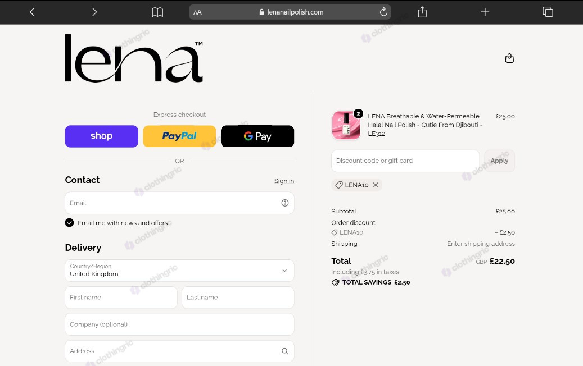Click the lena logo
Screen dimensions: 583x366
134,58
